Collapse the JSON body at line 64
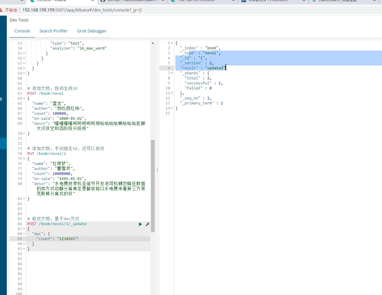Image resolution: width=382 pixels, height=295 pixels. [x=24, y=99]
